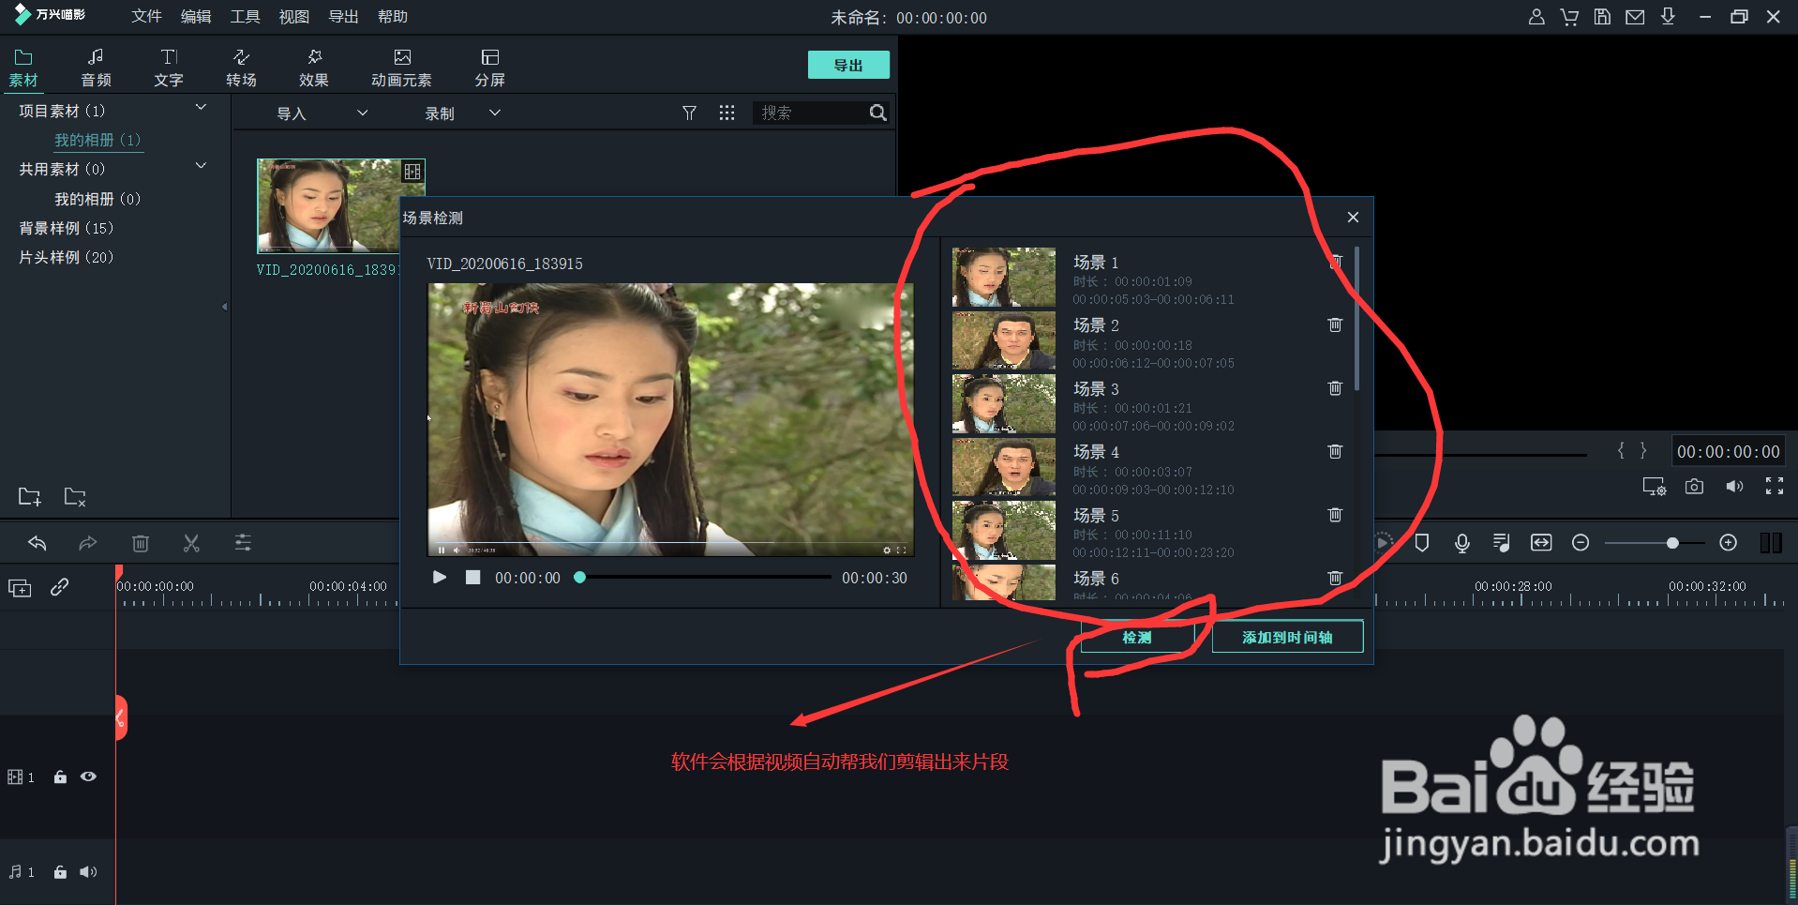The width and height of the screenshot is (1798, 905).
Task: Open the 录制 record dropdown
Action: (x=462, y=113)
